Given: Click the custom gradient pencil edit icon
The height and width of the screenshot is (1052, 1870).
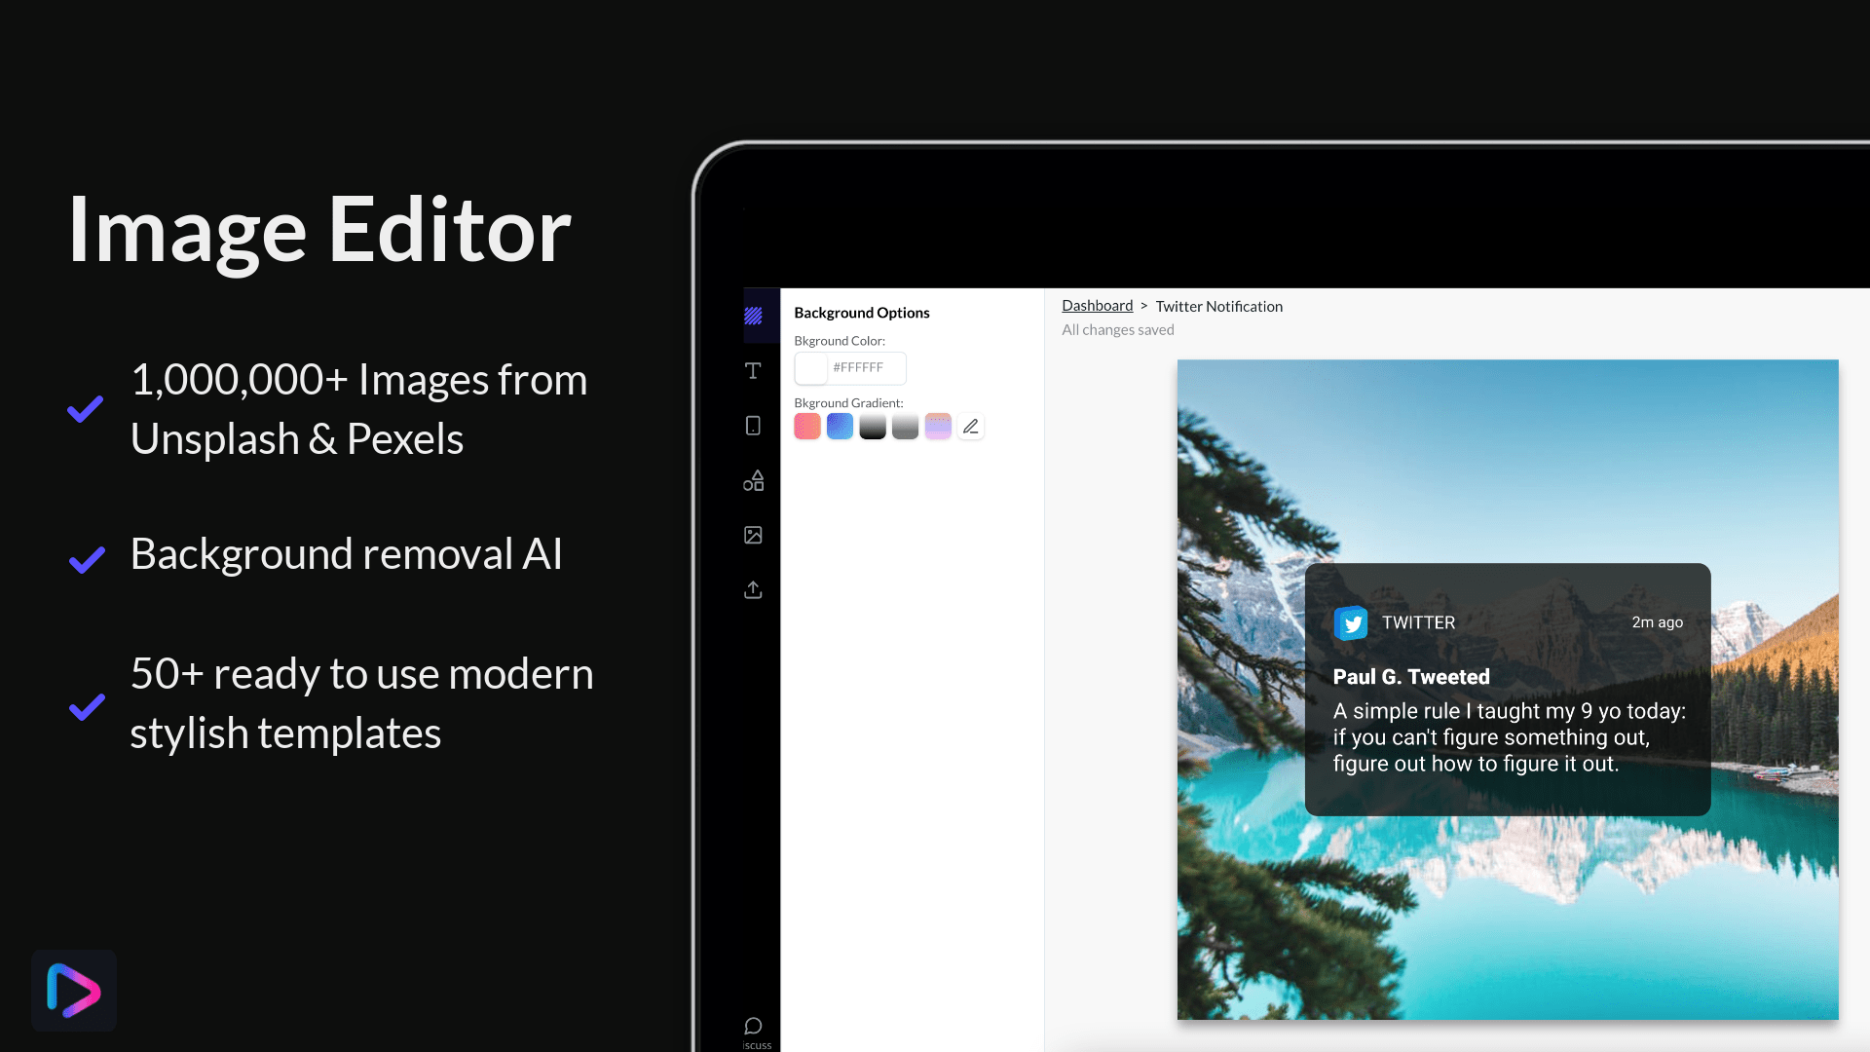Looking at the screenshot, I should click(x=970, y=427).
